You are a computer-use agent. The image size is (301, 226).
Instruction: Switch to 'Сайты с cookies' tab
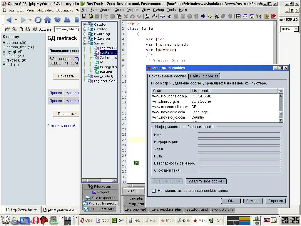coord(204,76)
